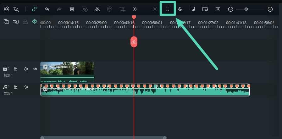Split clip with scissors toolbar icon

tap(97, 9)
